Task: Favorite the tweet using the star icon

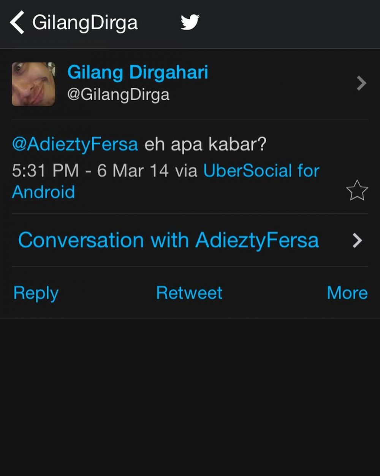Action: [356, 190]
